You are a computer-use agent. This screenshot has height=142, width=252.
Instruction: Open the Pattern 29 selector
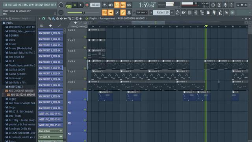(x=161, y=12)
